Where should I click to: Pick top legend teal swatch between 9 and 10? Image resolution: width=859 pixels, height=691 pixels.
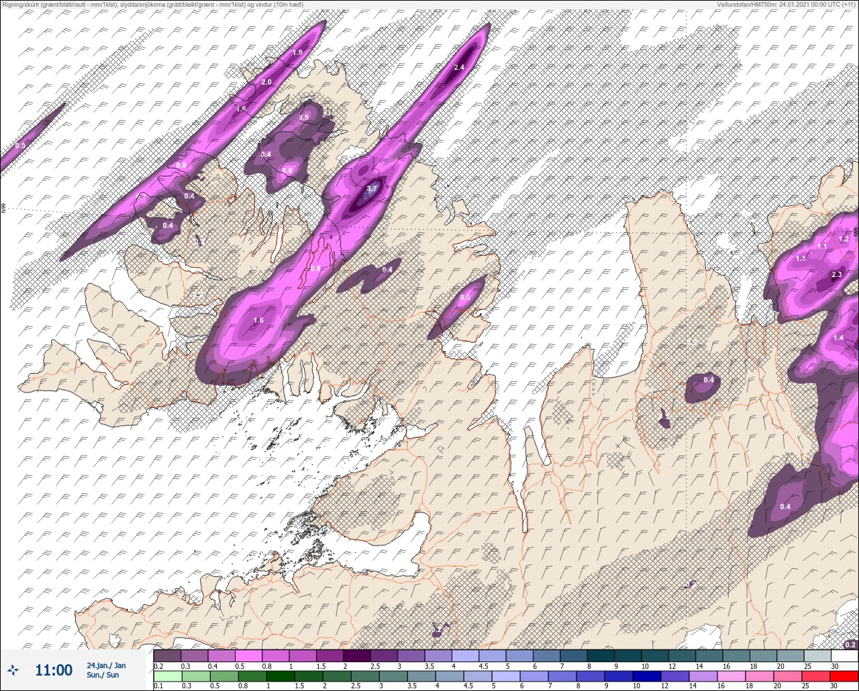click(627, 655)
